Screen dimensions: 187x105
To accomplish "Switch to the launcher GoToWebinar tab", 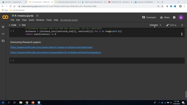I will pyautogui.click(x=147, y=2).
